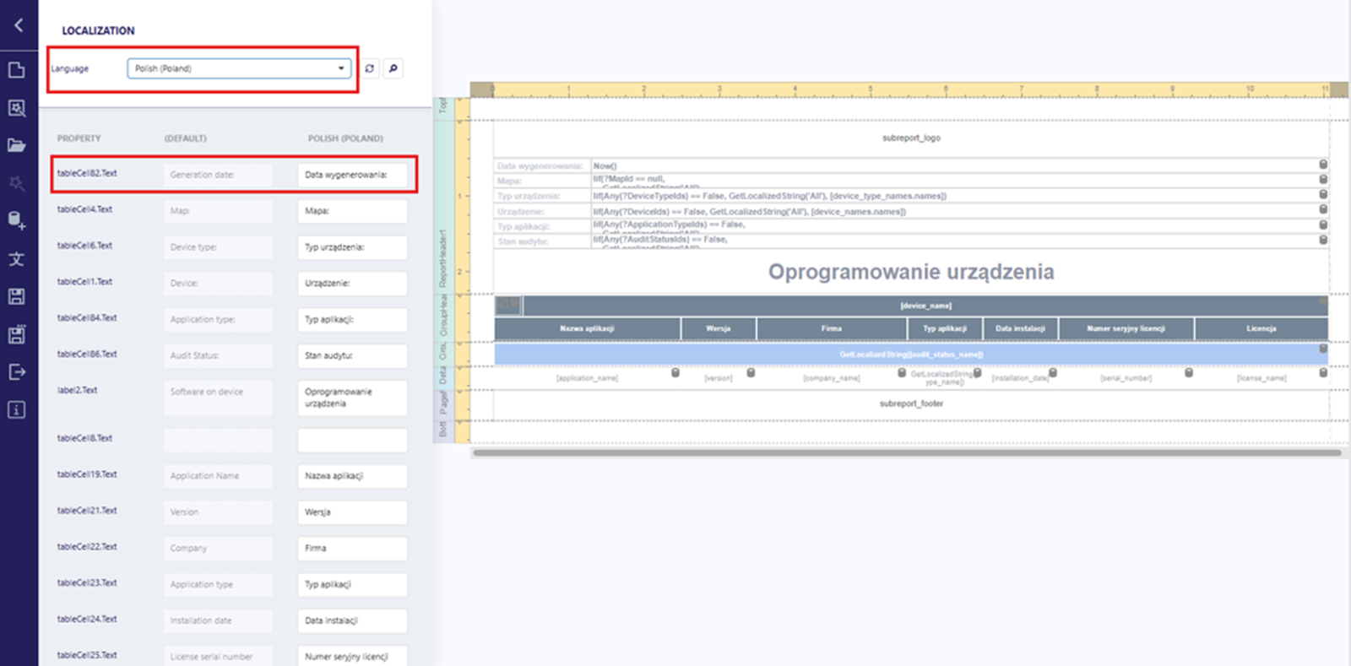Click the open folder icon in sidebar
The image size is (1351, 666).
point(17,145)
